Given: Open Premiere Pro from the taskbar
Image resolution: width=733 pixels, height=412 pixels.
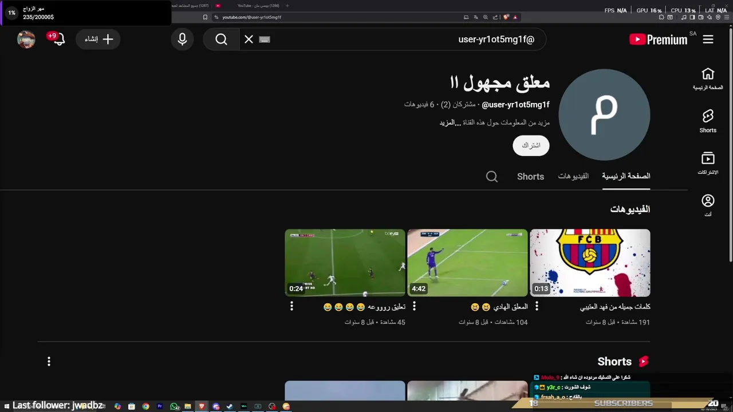Looking at the screenshot, I should 160,406.
